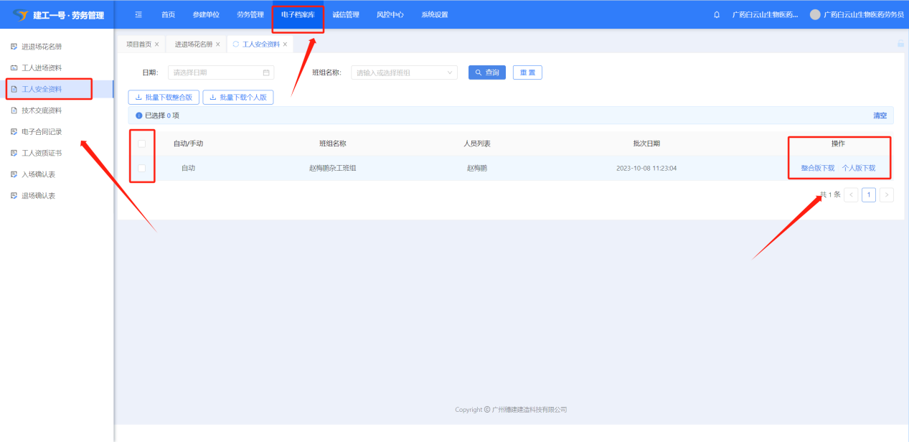Viewport: 909px width, 442px height.
Task: Check the 赵梅鹏杂工班组 row checkbox
Action: (141, 168)
